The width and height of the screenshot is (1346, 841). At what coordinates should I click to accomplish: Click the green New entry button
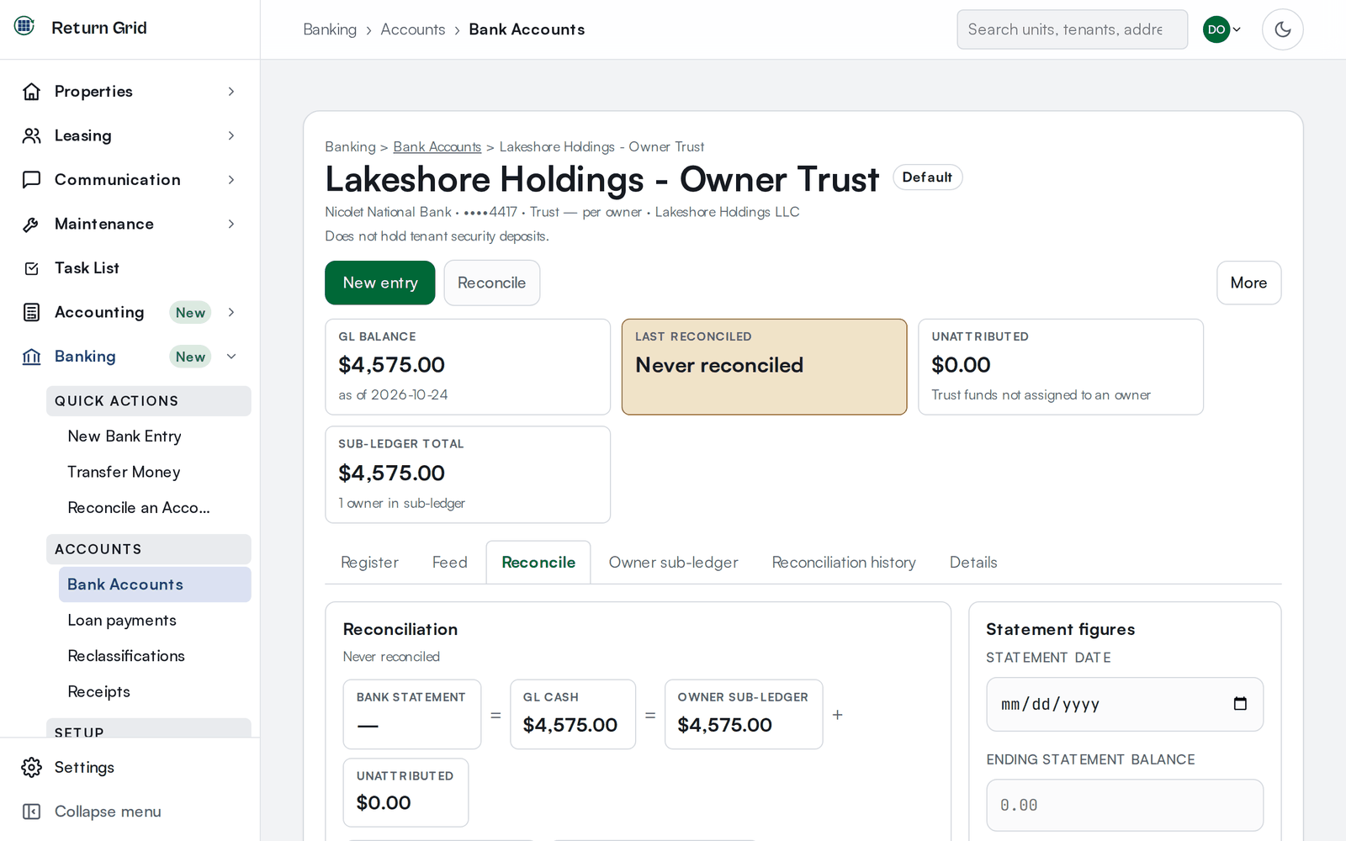point(380,283)
